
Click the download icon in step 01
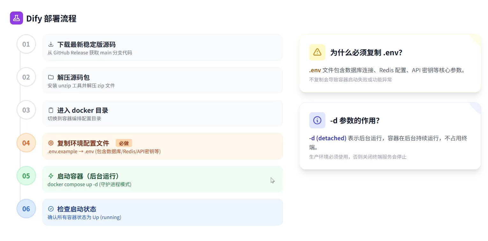click(51, 45)
